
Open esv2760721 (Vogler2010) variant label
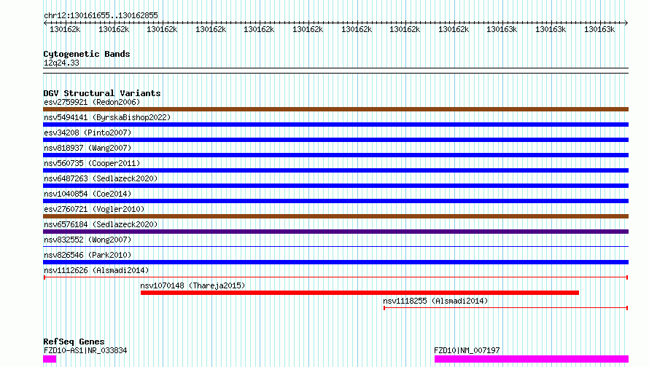[94, 209]
